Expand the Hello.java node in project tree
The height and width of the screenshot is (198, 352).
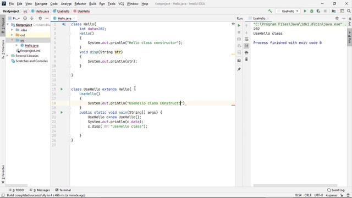[x=16, y=45]
